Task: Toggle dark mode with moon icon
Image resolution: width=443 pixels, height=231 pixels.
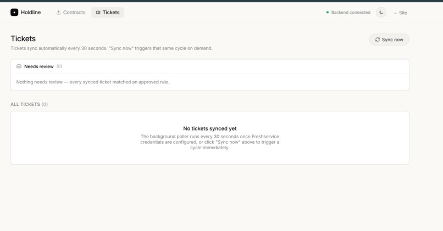Action: tap(381, 13)
